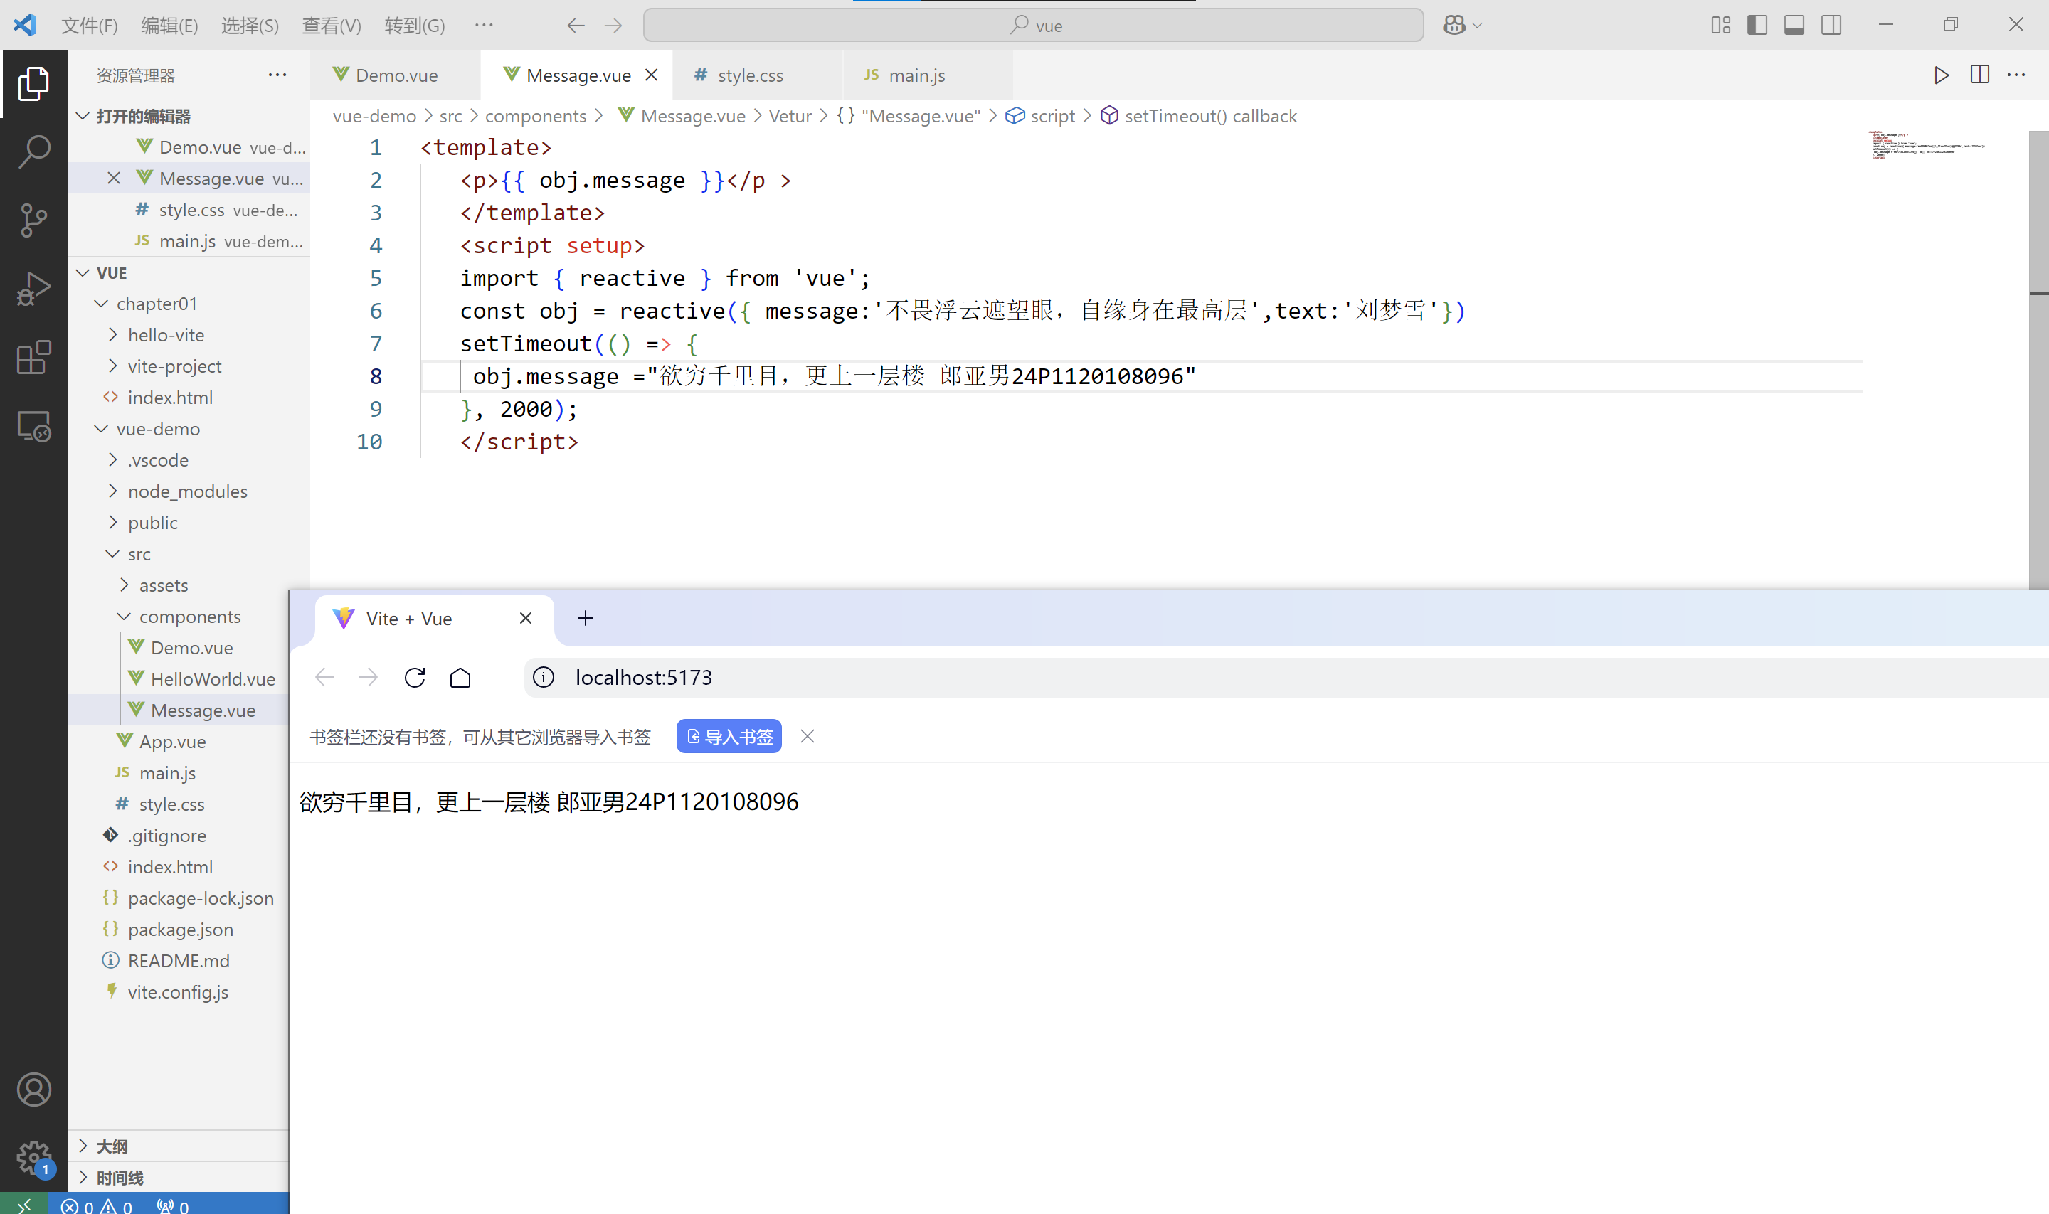Screen dimensions: 2049x1214
Task: Open errors and warnings in status bar
Action: click(97, 1205)
